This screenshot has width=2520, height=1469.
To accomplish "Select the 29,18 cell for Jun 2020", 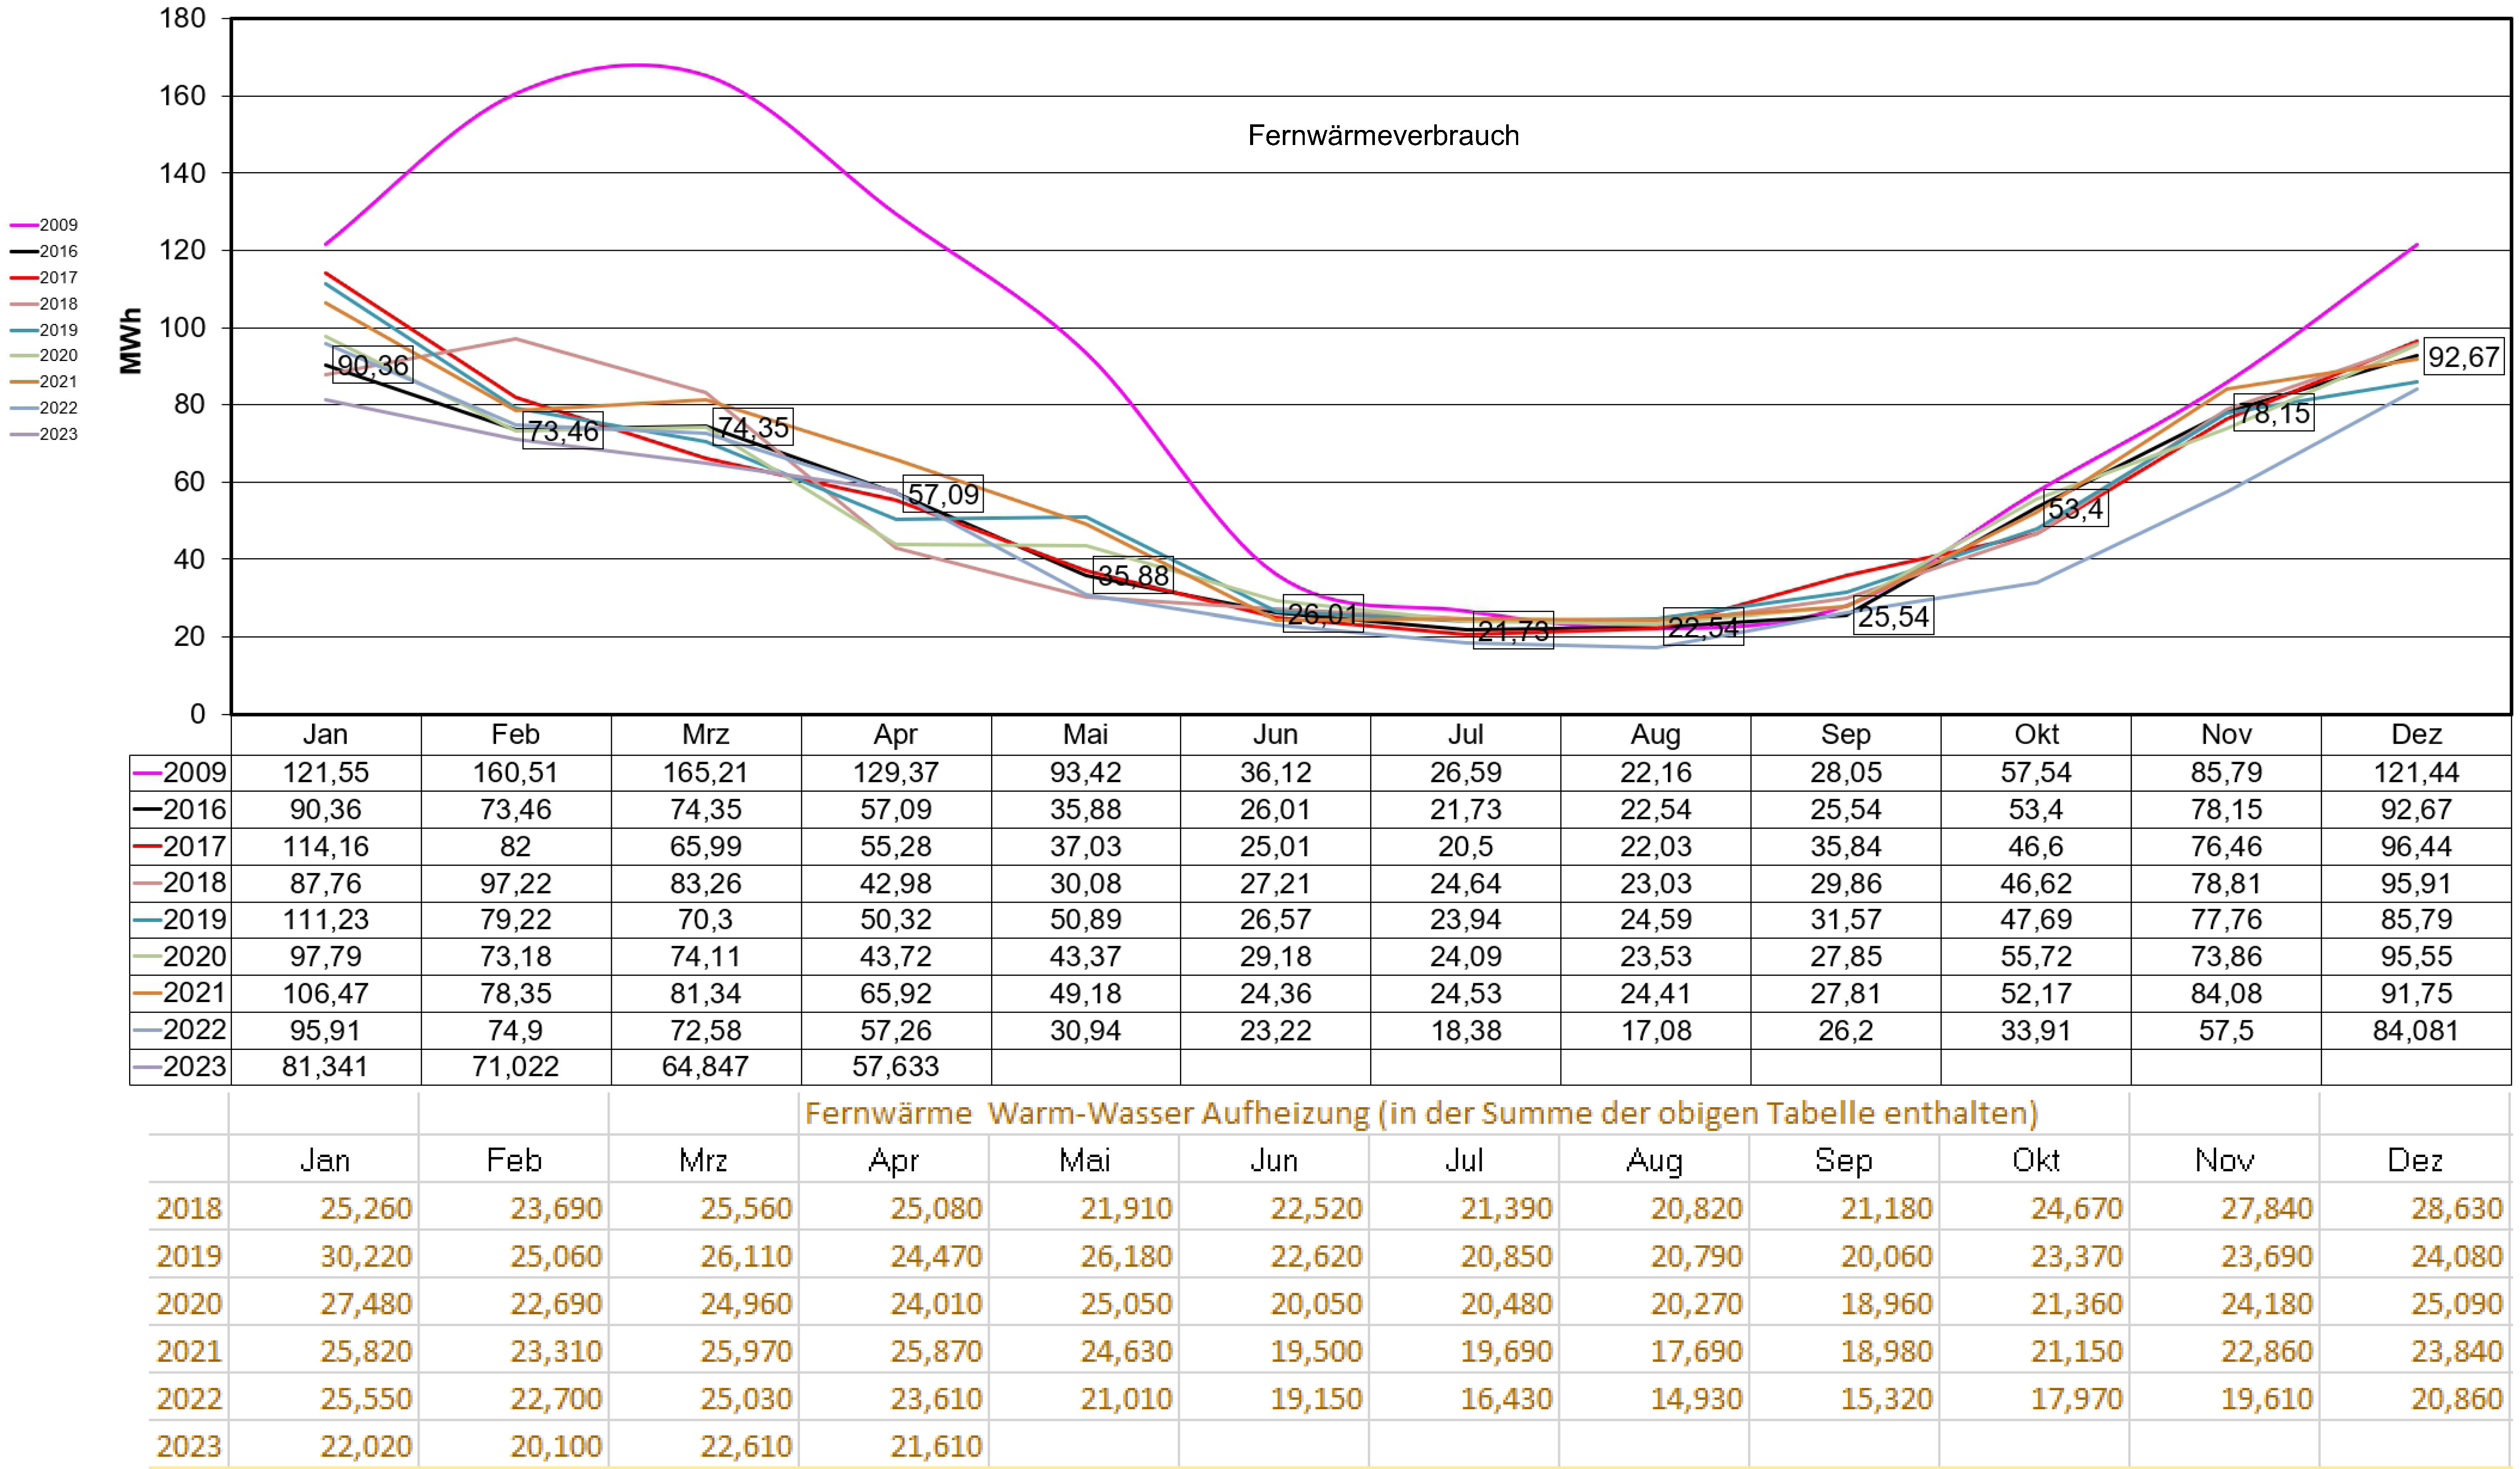I will click(1276, 957).
